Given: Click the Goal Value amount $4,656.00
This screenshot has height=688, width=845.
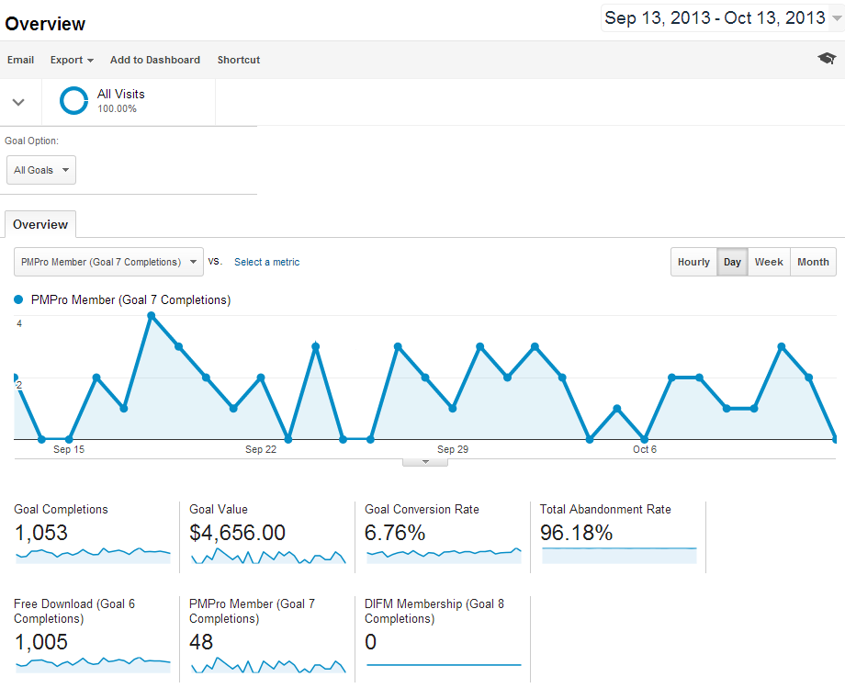Looking at the screenshot, I should click(237, 533).
